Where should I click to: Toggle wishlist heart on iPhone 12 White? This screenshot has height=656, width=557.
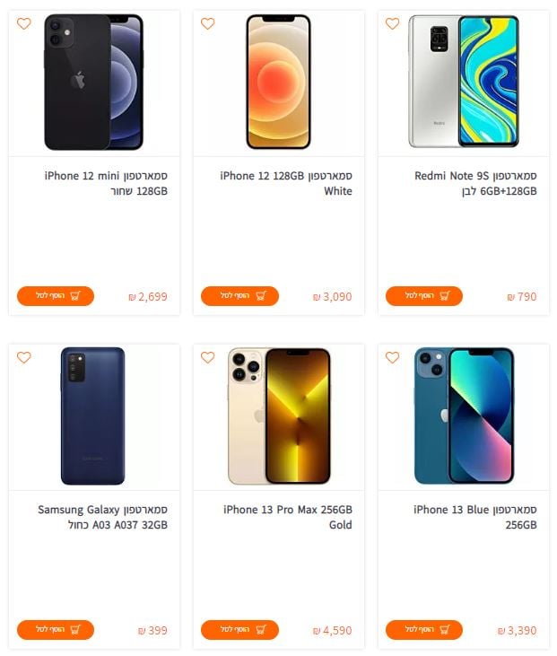point(208,23)
